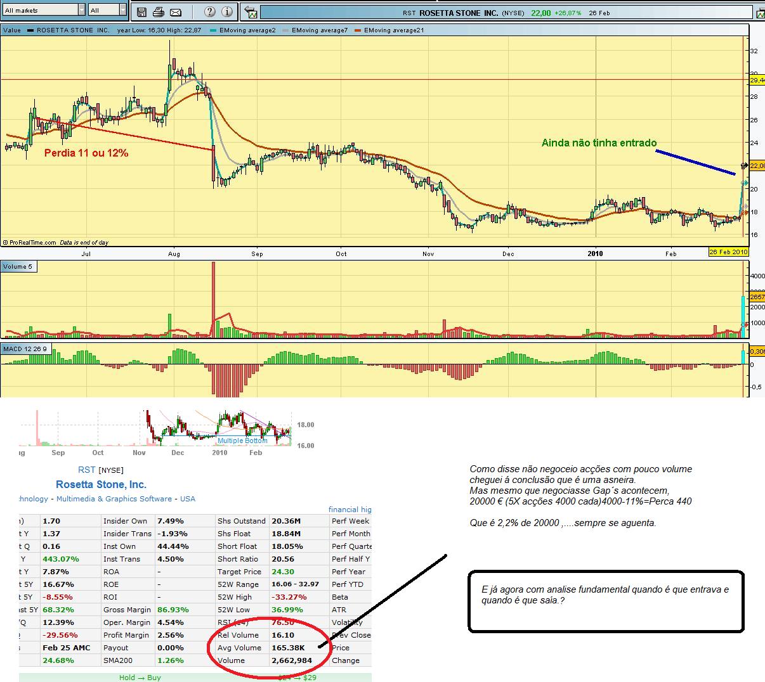Click the 443.07% green value cell
Screen dimensions: 765x682
(60, 559)
